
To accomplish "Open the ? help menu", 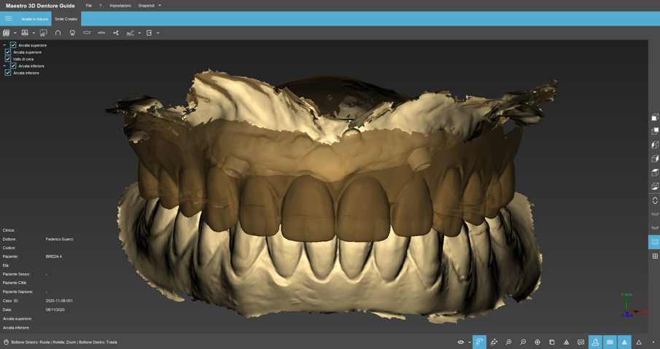I will 100,6.
